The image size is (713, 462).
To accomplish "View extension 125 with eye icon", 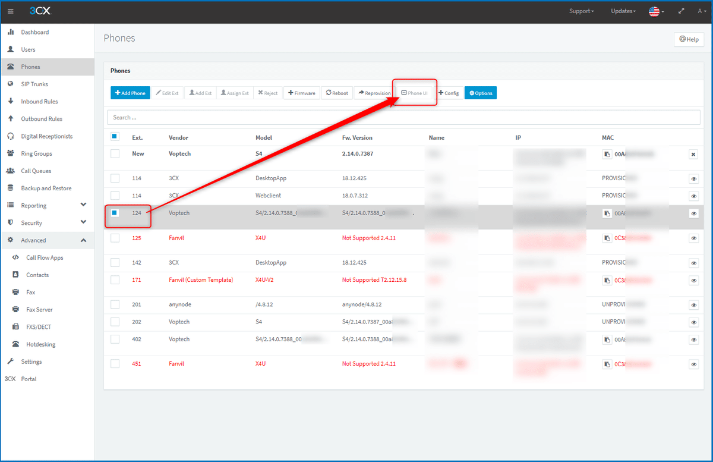I will coord(693,238).
